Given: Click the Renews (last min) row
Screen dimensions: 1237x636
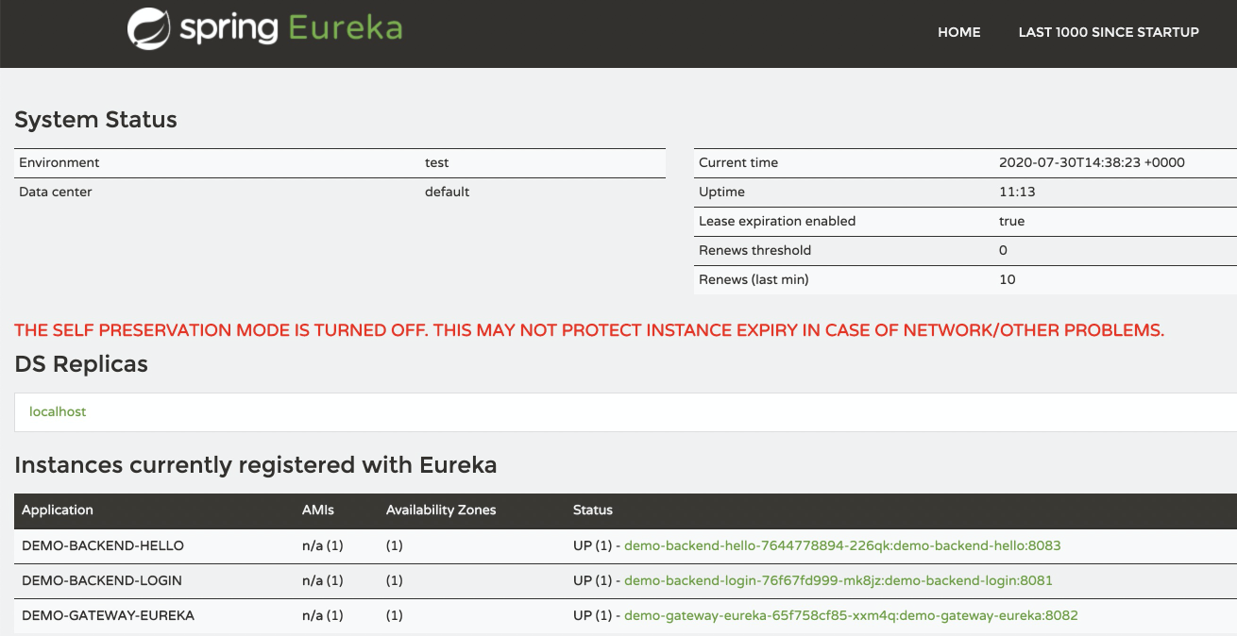Looking at the screenshot, I should 965,279.
